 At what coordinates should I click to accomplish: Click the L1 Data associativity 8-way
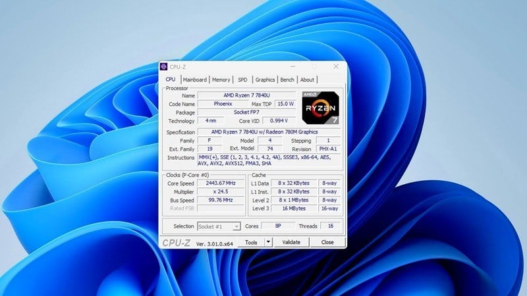coord(329,184)
